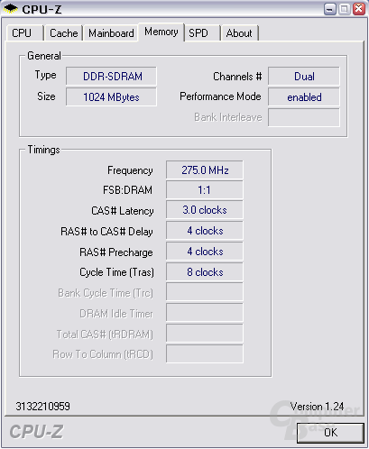Click the OK button
This screenshot has height=449, width=369.
pyautogui.click(x=330, y=433)
